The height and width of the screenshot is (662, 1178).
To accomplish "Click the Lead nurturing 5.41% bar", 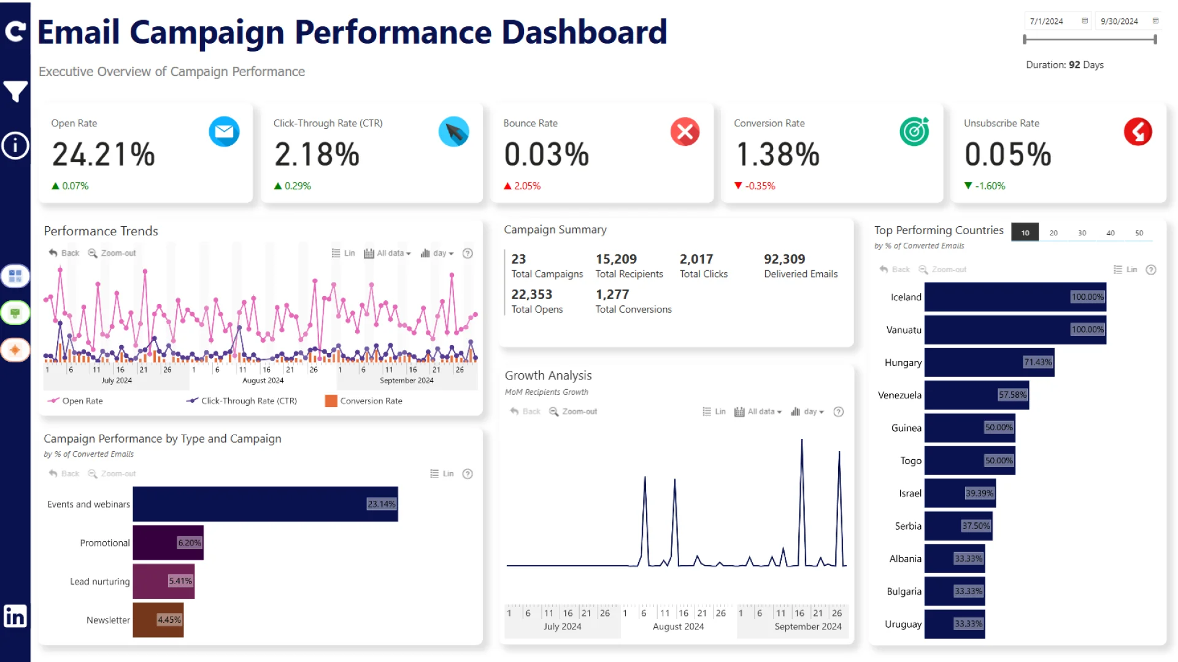I will tap(164, 581).
